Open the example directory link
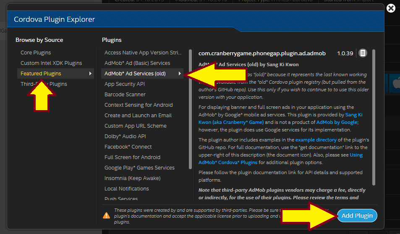Image resolution: width=400 pixels, height=234 pixels. point(316,140)
